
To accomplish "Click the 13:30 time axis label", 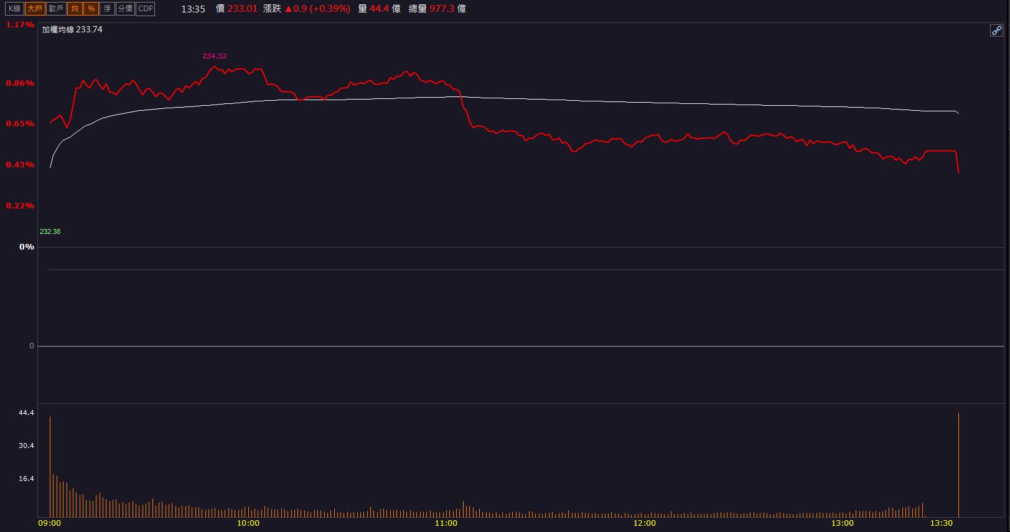I will point(941,523).
